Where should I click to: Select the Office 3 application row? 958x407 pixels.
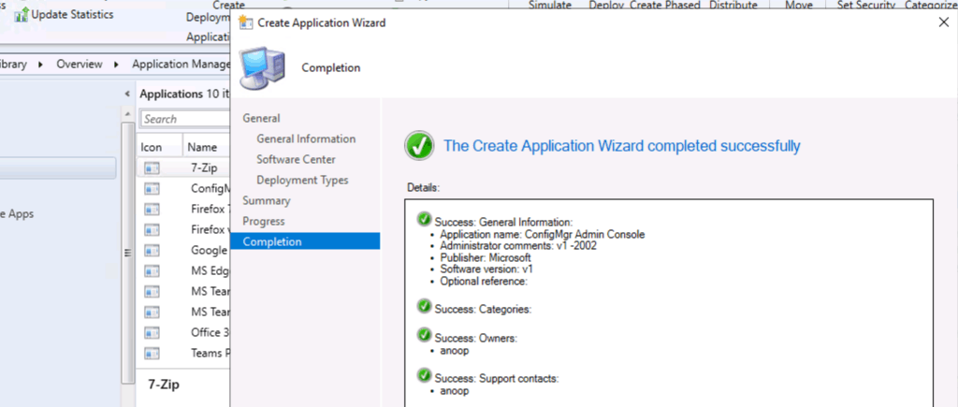point(183,333)
